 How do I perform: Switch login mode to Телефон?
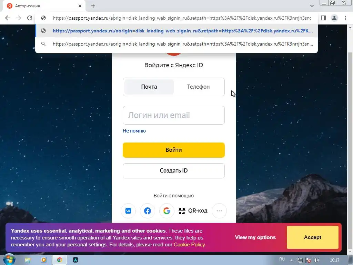(198, 87)
